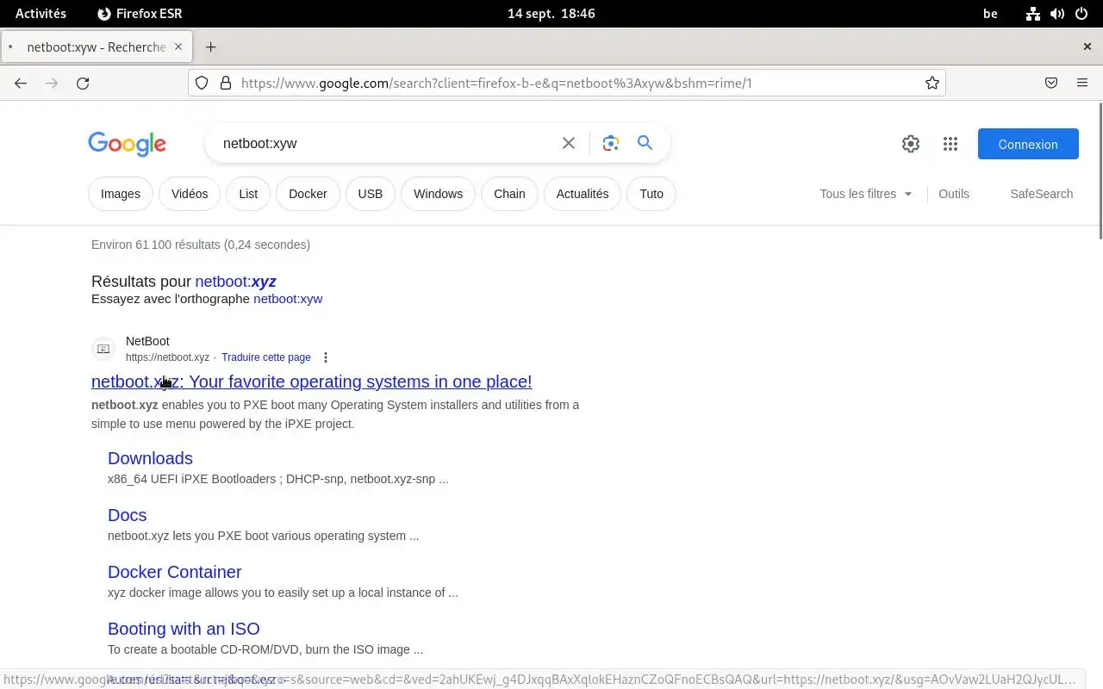Select the USB filter chip
Image resolution: width=1103 pixels, height=689 pixels.
pyautogui.click(x=371, y=194)
